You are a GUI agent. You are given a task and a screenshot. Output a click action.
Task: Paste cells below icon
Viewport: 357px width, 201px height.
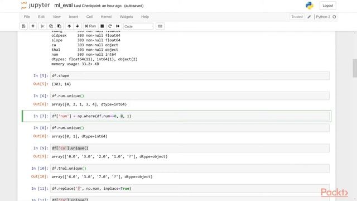[x=59, y=26]
